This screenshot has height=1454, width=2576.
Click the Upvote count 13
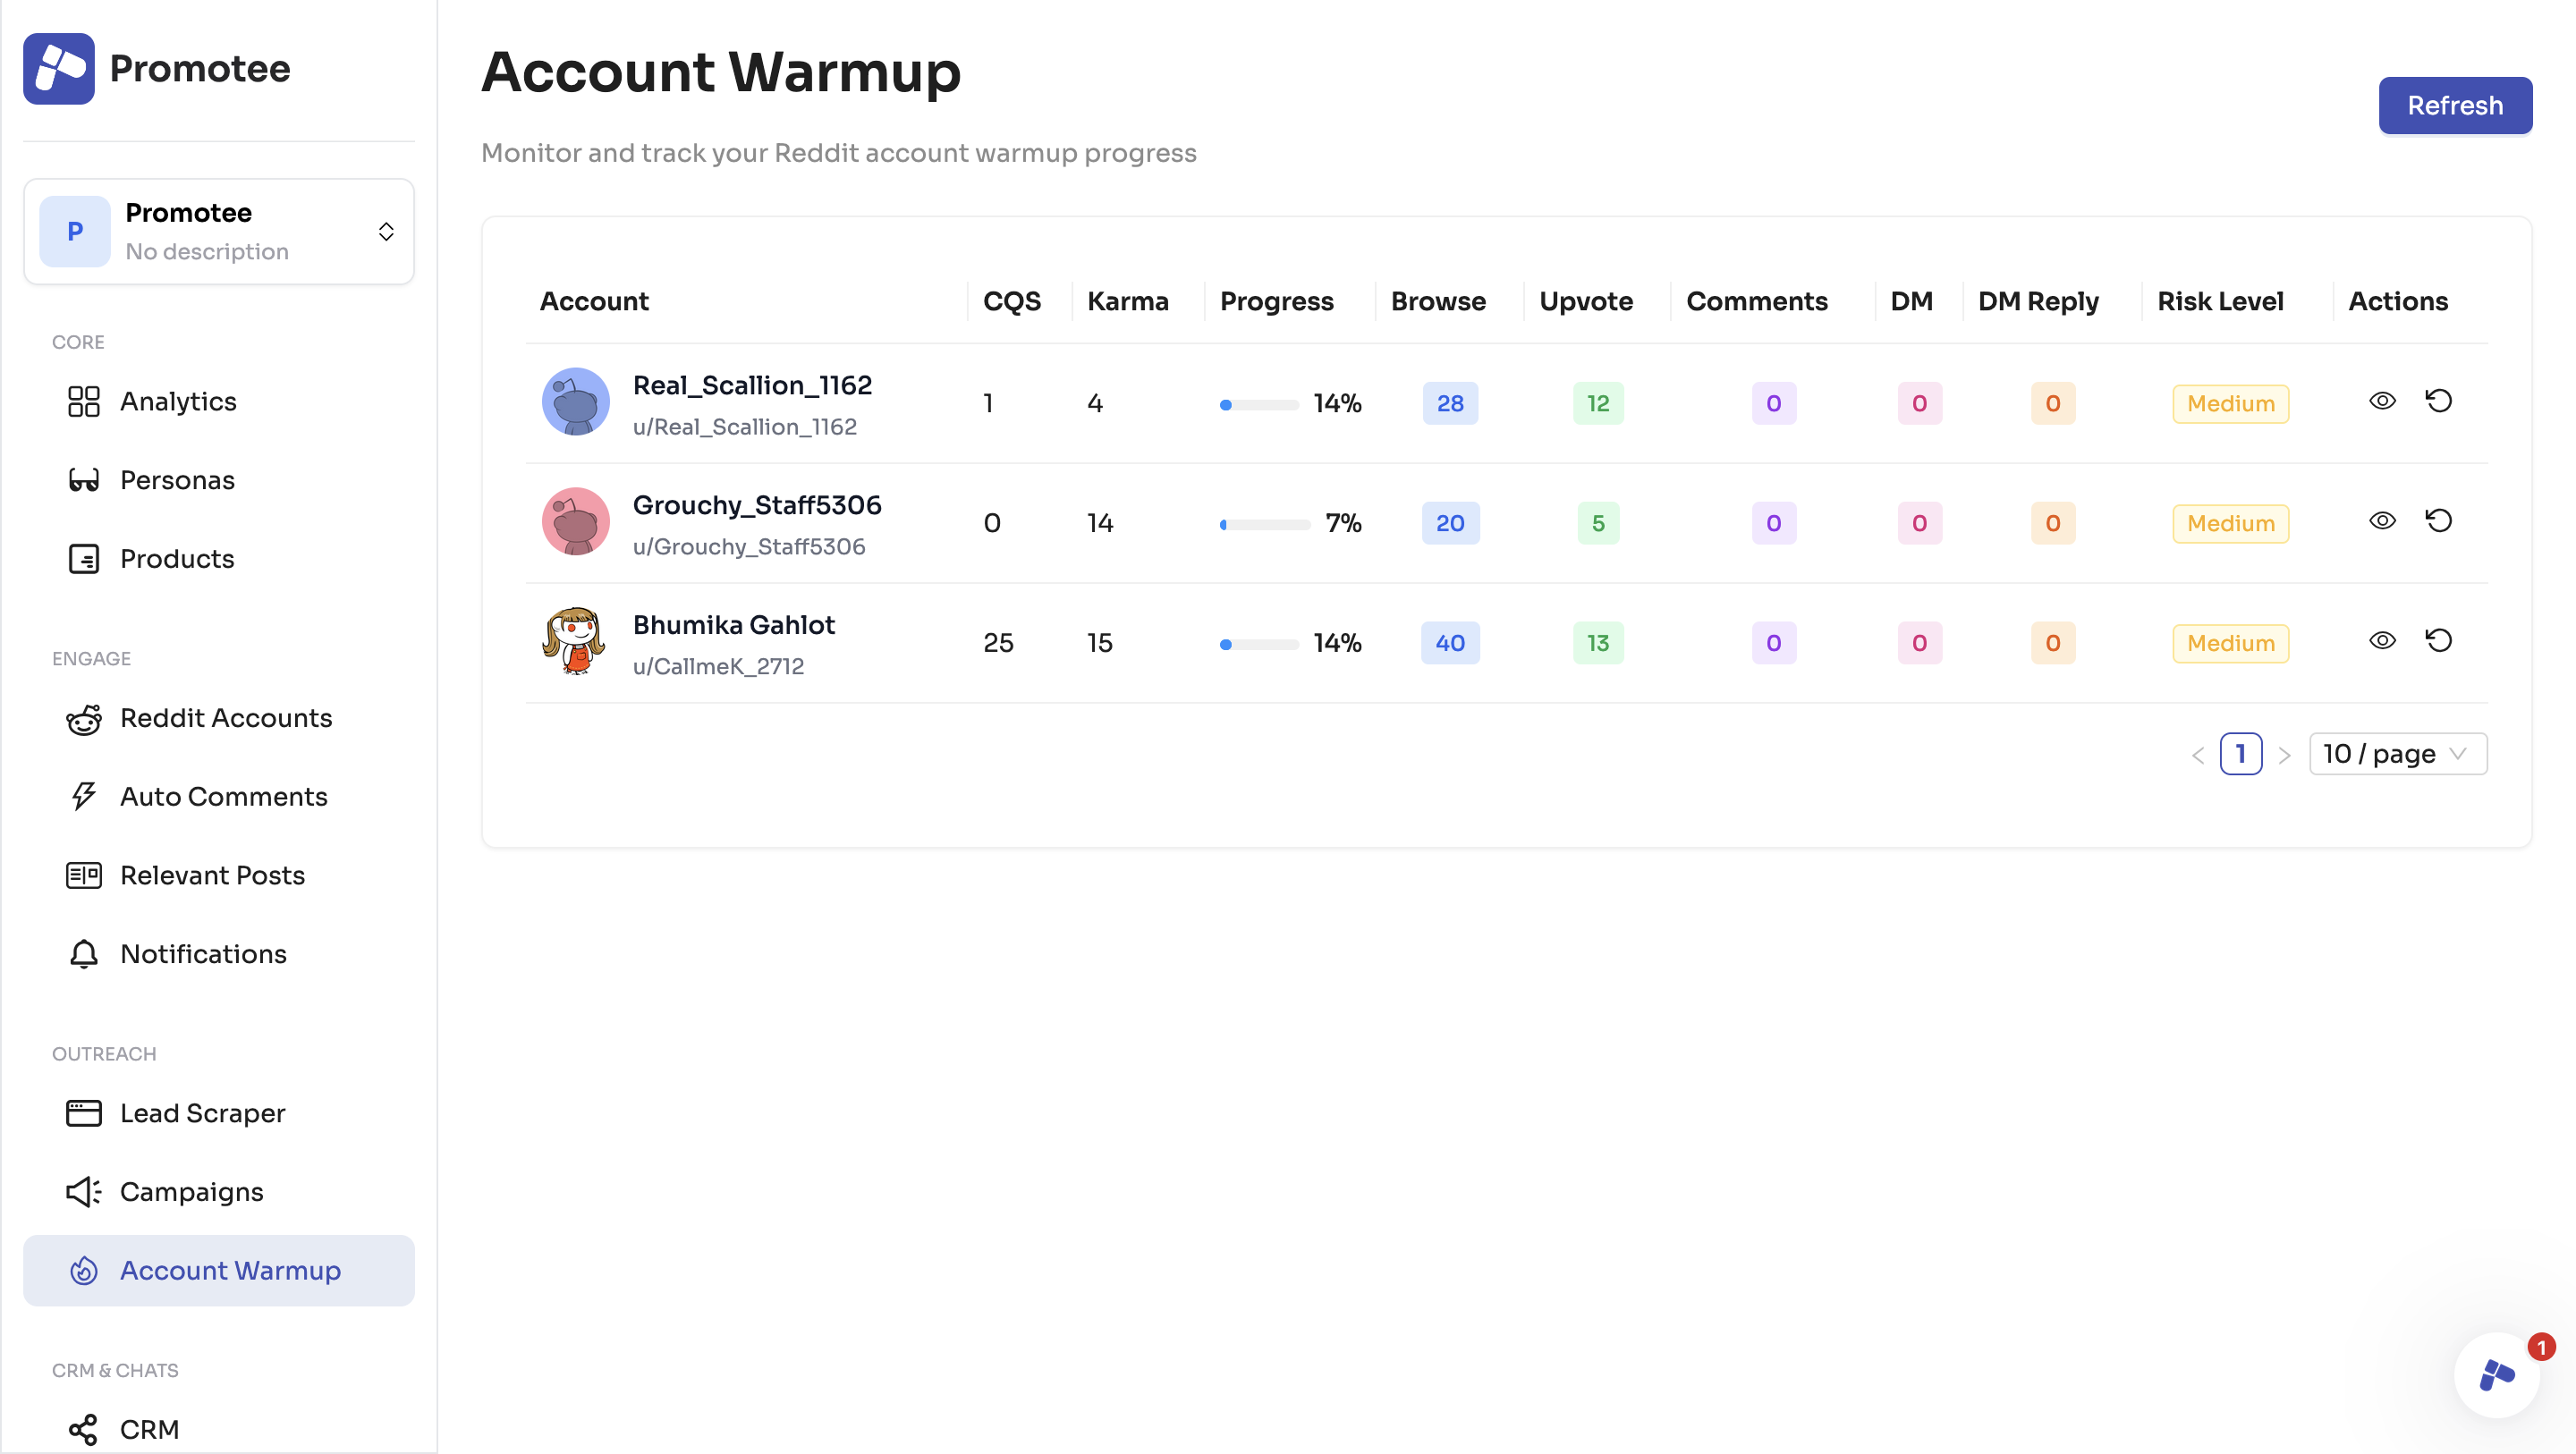[1598, 644]
